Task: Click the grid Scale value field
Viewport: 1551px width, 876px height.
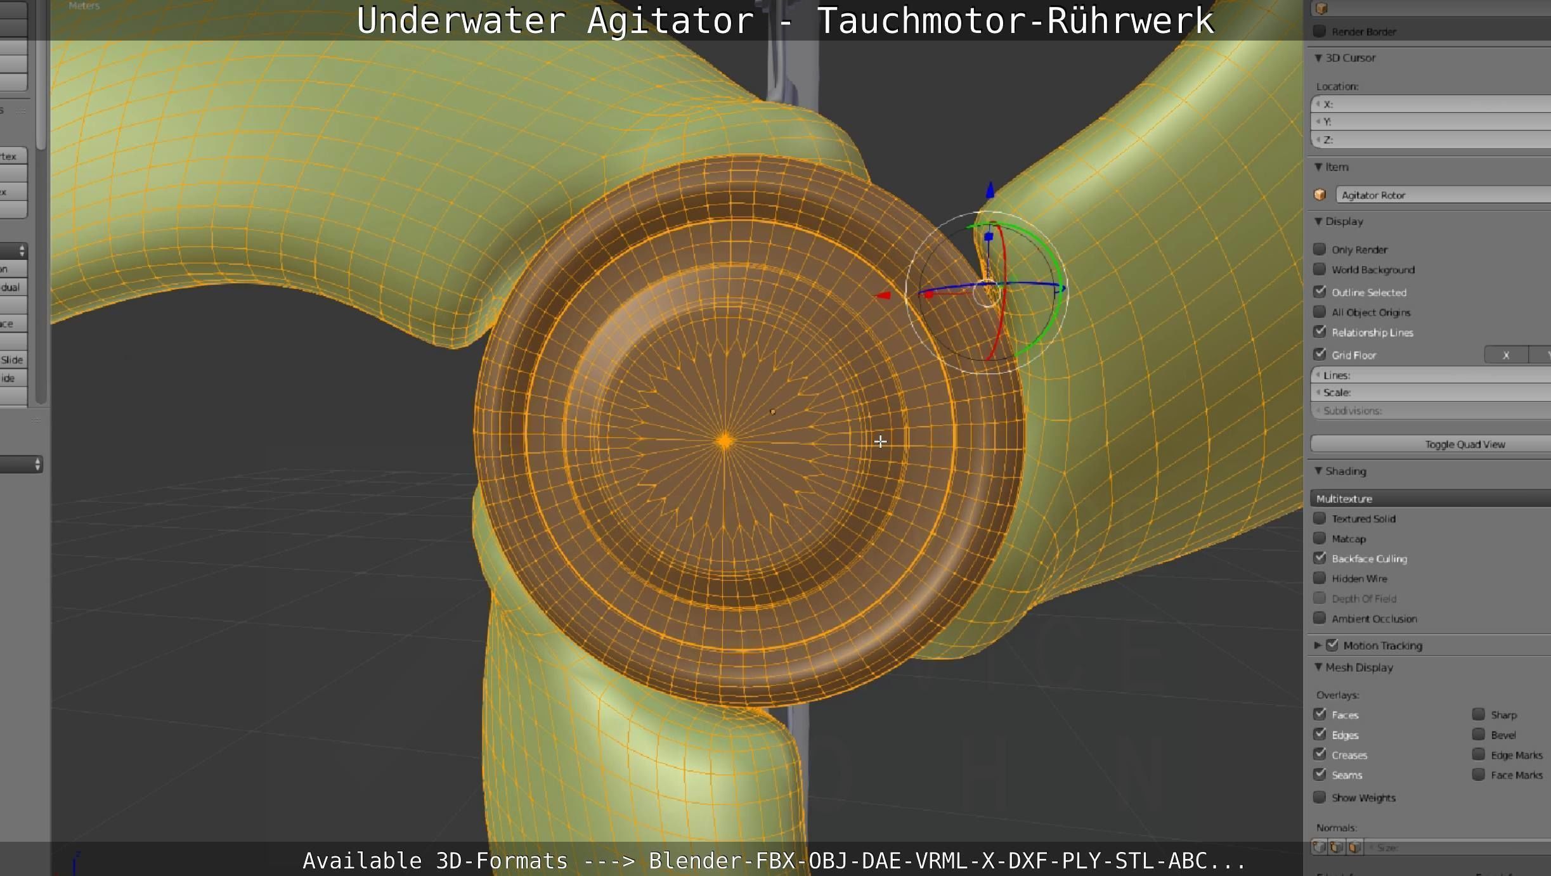Action: coord(1431,392)
